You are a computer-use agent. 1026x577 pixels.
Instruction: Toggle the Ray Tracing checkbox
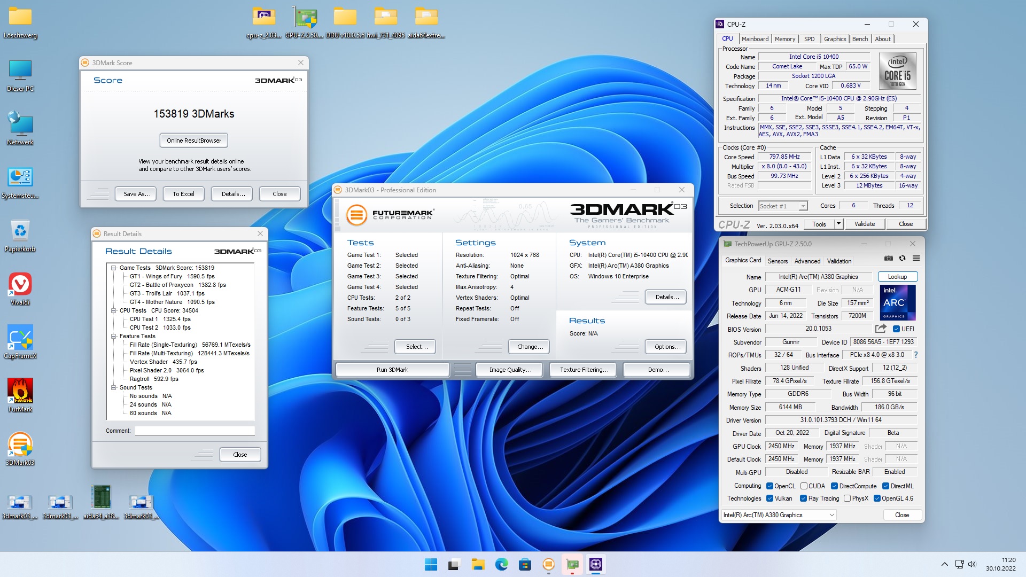pyautogui.click(x=803, y=498)
